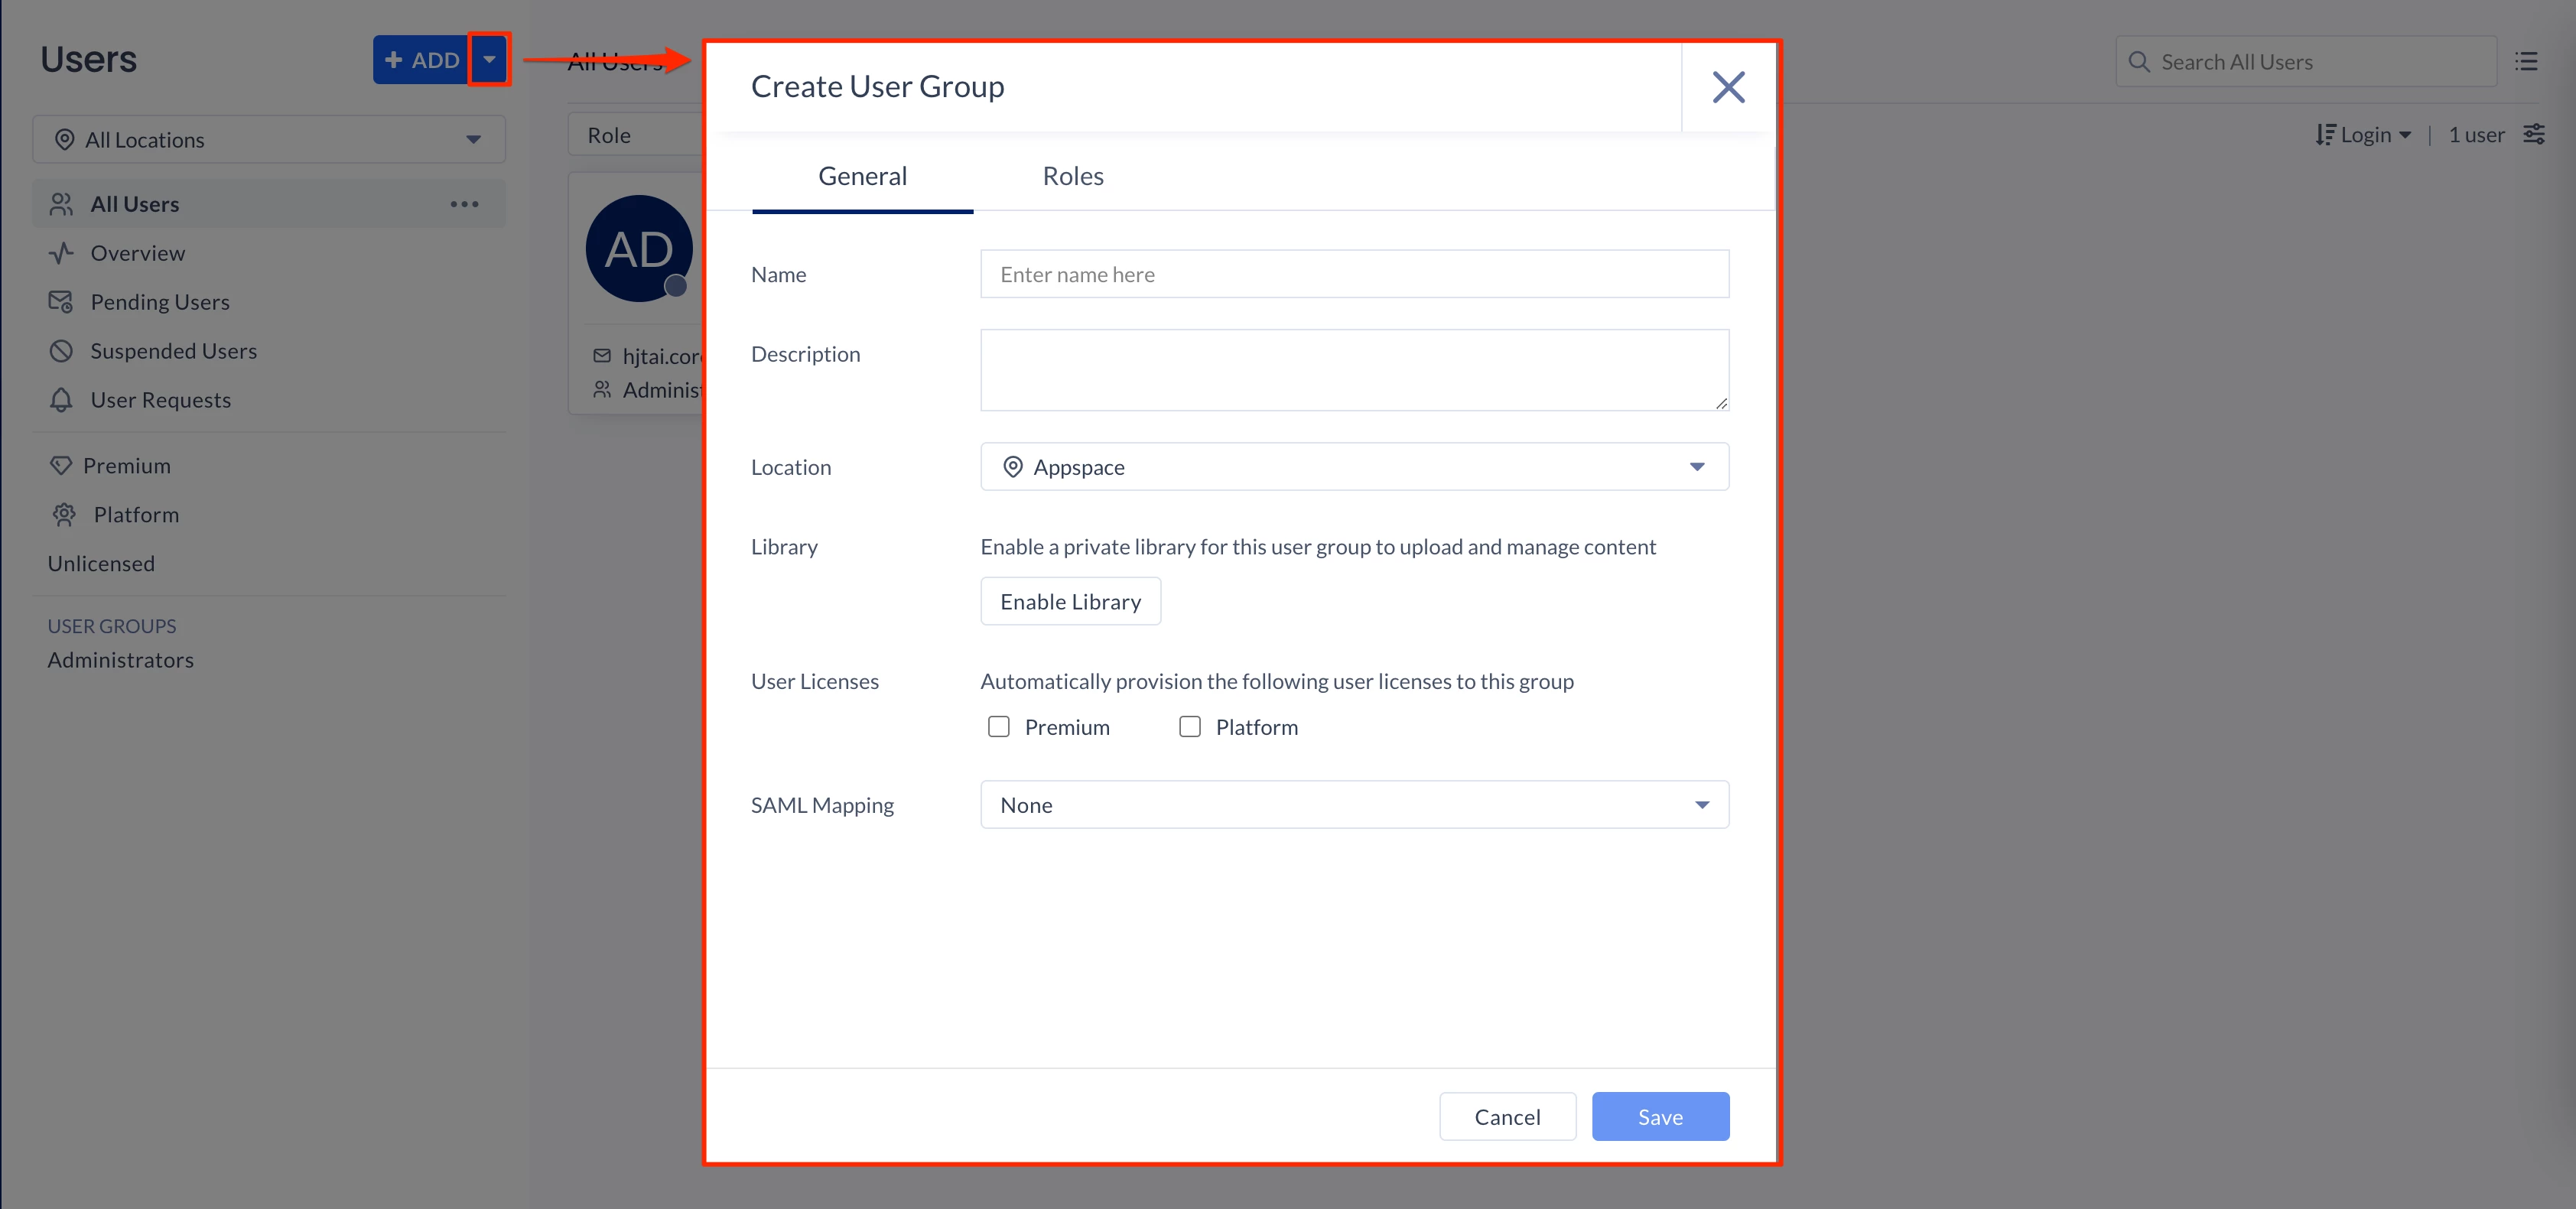Viewport: 2576px width, 1209px height.
Task: Click the Name input field
Action: (1354, 275)
